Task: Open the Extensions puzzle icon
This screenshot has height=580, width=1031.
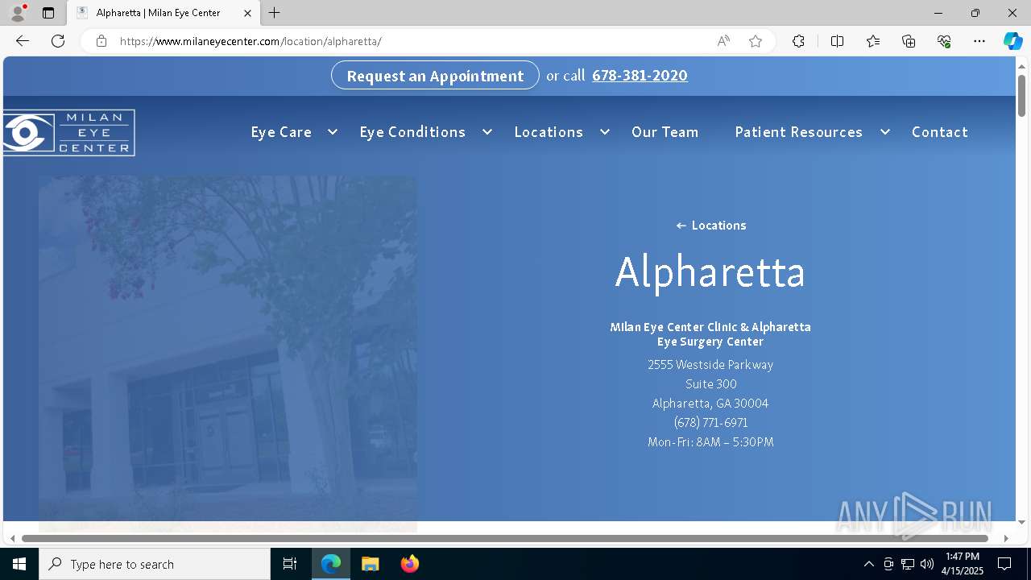Action: point(798,41)
